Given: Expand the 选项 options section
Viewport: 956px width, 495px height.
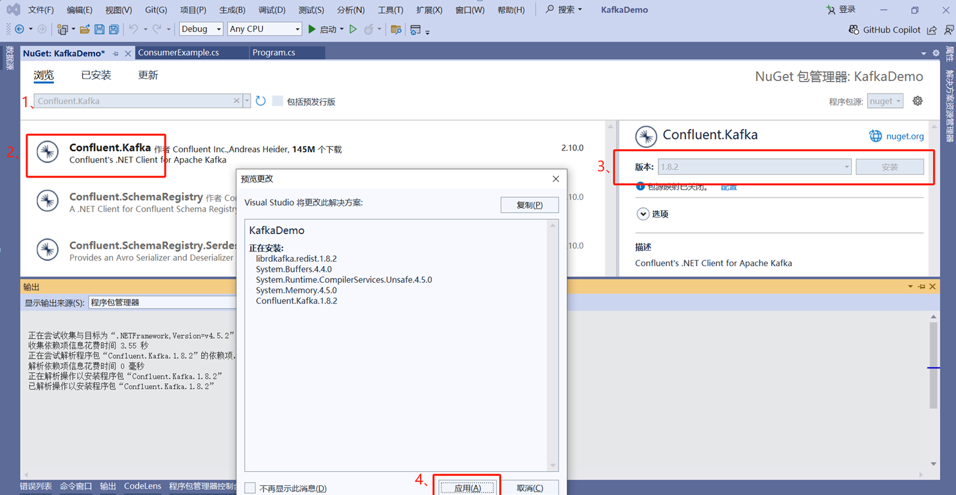Looking at the screenshot, I should pyautogui.click(x=642, y=214).
